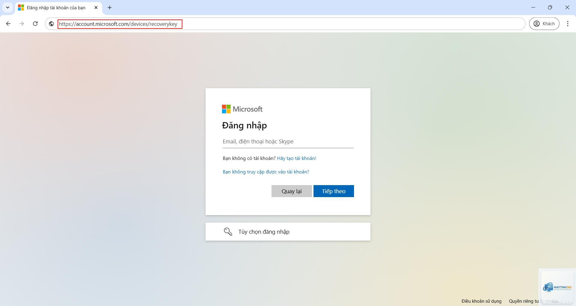Open a new tab with plus icon

click(x=109, y=7)
